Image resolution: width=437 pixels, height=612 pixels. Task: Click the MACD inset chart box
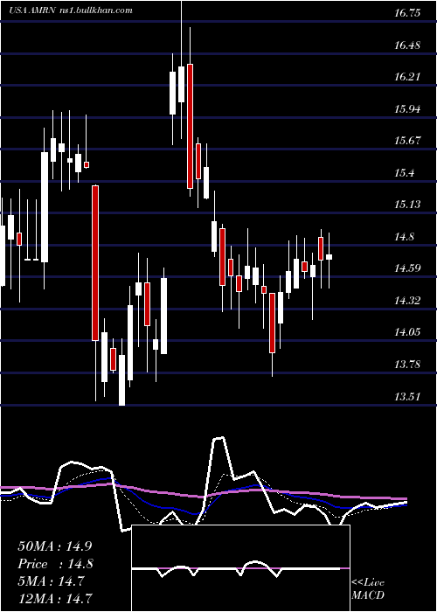pyautogui.click(x=240, y=568)
